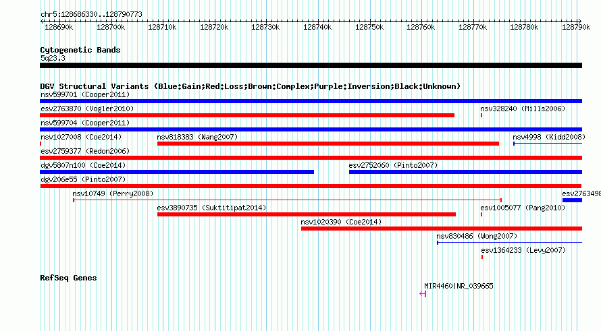
Task: Open esv1364233 (Levy2007) variant label
Action: click(523, 250)
